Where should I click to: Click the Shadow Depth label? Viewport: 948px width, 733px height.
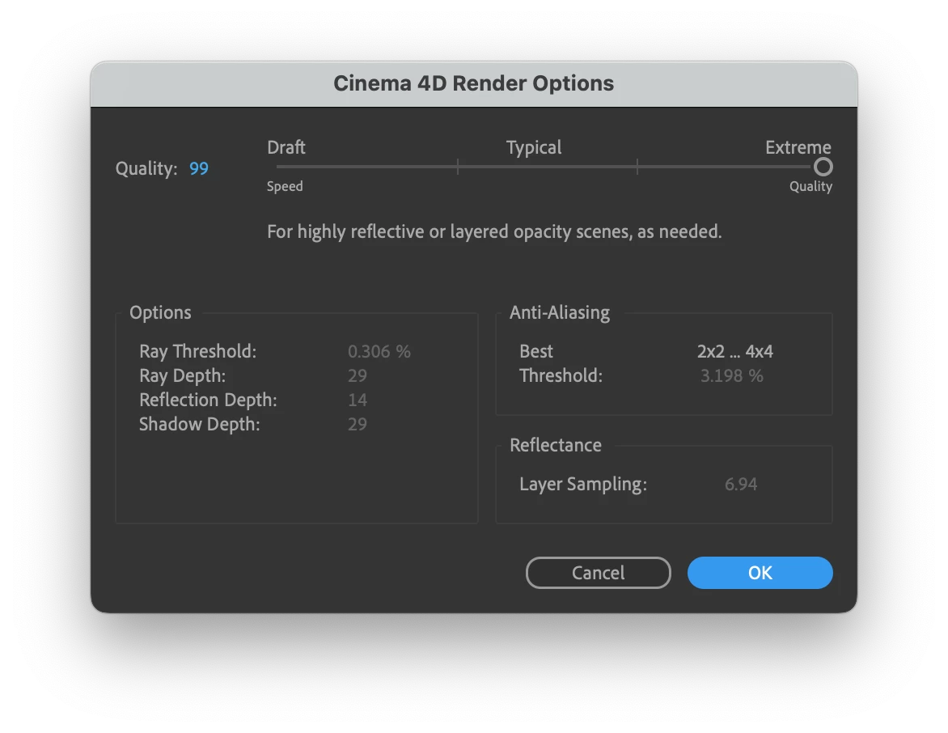200,424
